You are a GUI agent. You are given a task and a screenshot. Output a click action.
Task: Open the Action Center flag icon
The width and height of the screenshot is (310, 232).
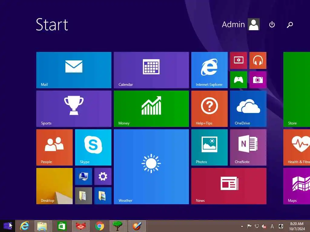click(249, 226)
